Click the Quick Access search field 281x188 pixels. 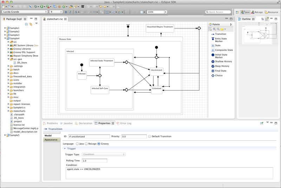218,12
